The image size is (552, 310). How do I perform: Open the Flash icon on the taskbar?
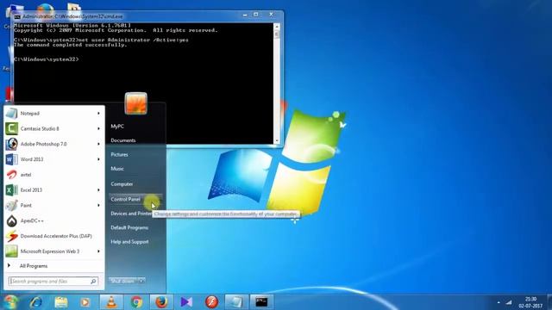tap(211, 302)
